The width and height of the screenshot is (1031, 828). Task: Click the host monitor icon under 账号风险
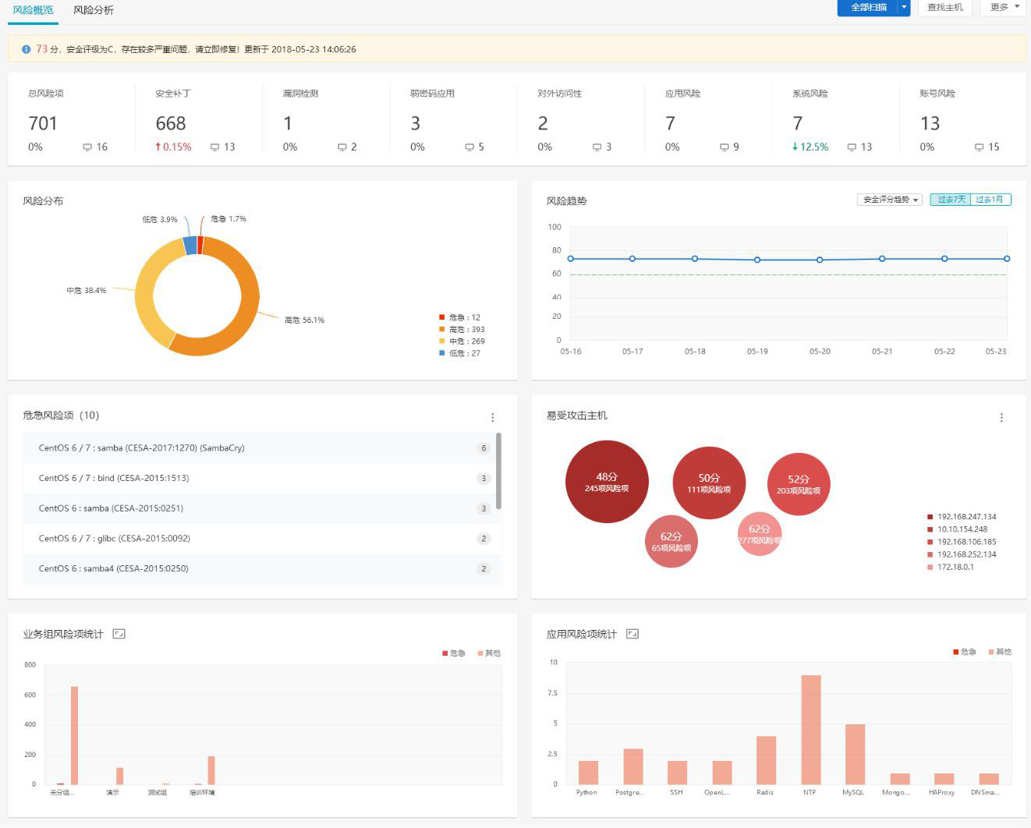979,147
